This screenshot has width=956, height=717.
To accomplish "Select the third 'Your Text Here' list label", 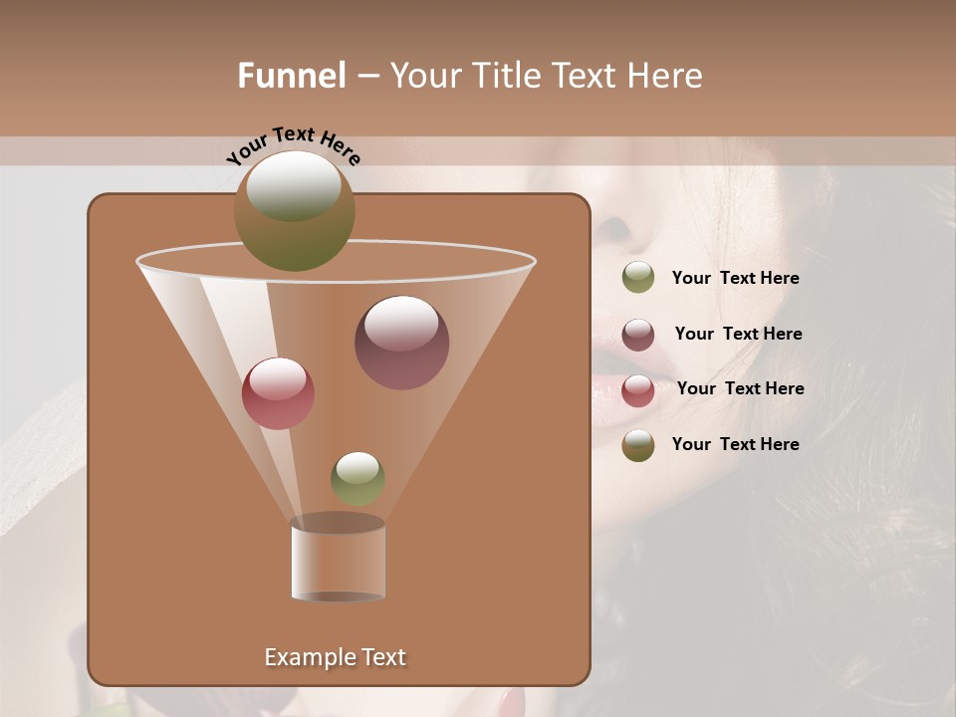I will pyautogui.click(x=743, y=388).
